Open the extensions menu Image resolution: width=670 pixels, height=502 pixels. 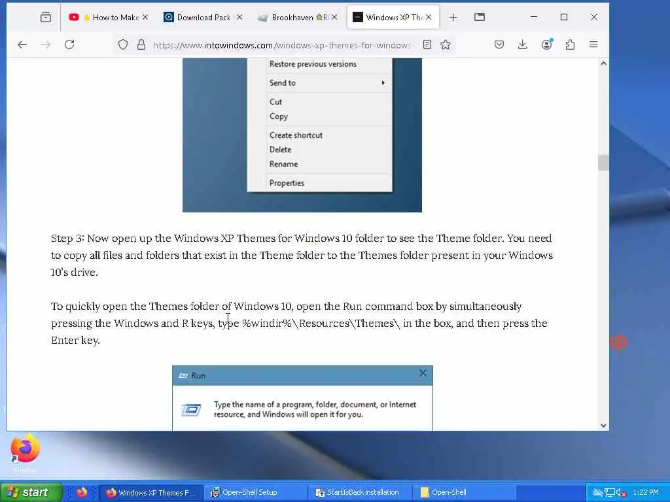[x=570, y=44]
